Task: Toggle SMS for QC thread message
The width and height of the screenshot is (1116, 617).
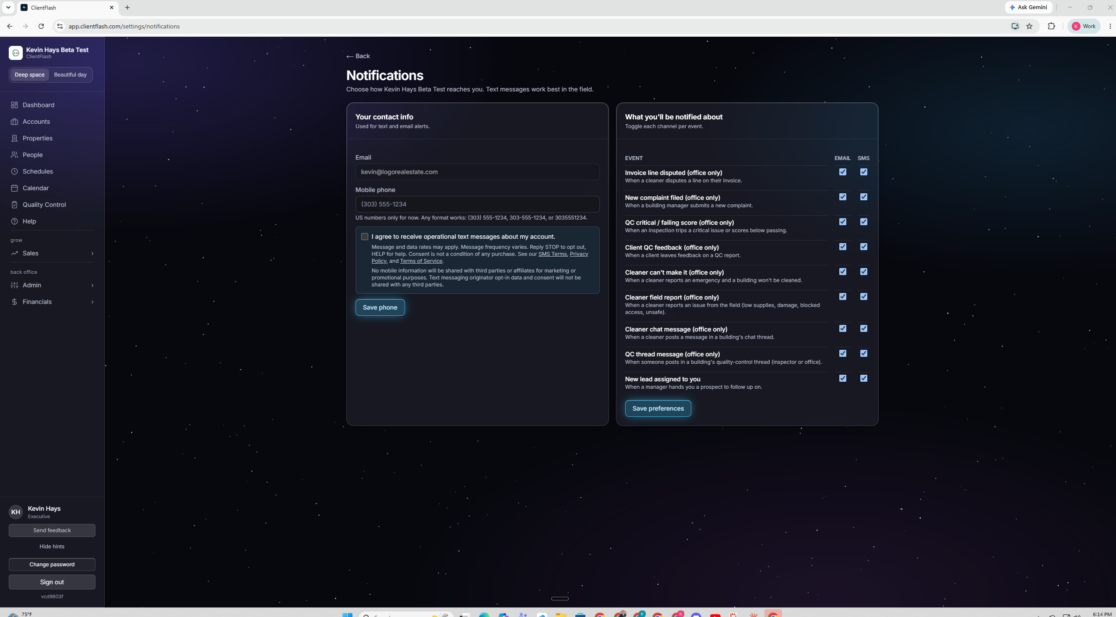Action: click(863, 353)
